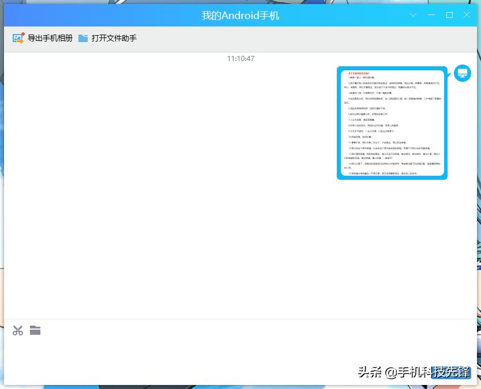481x389 pixels.
Task: Maximize the phone mirror window
Action: tap(449, 15)
